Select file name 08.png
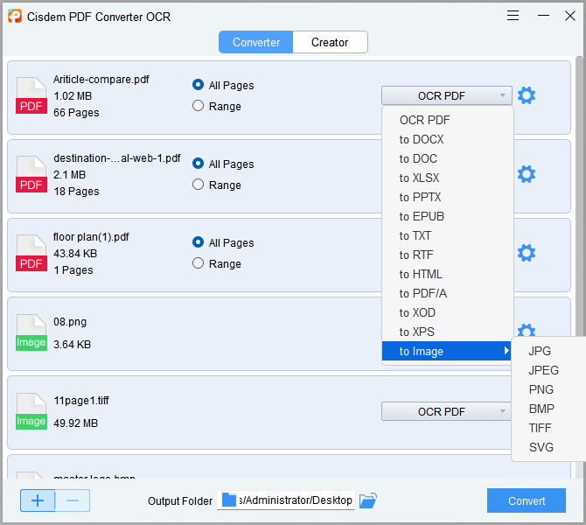Screen dimensions: 586x525 tap(70, 322)
